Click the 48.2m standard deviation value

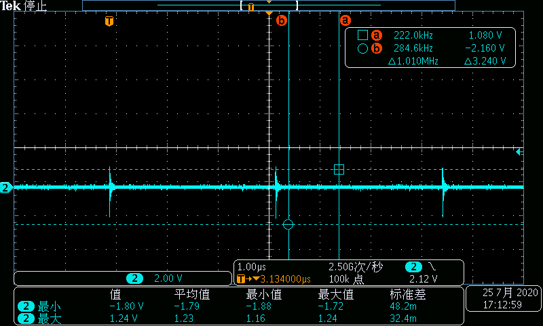pyautogui.click(x=403, y=306)
